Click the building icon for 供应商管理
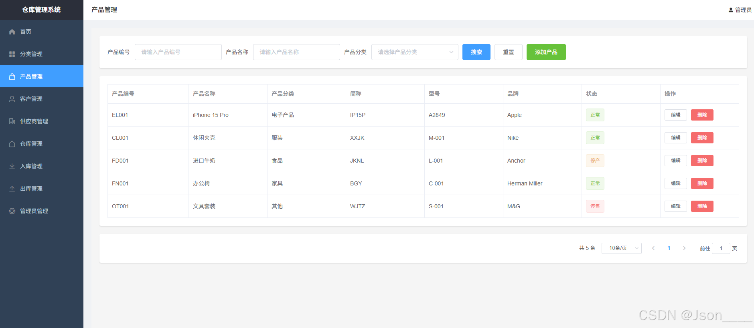 tap(12, 121)
